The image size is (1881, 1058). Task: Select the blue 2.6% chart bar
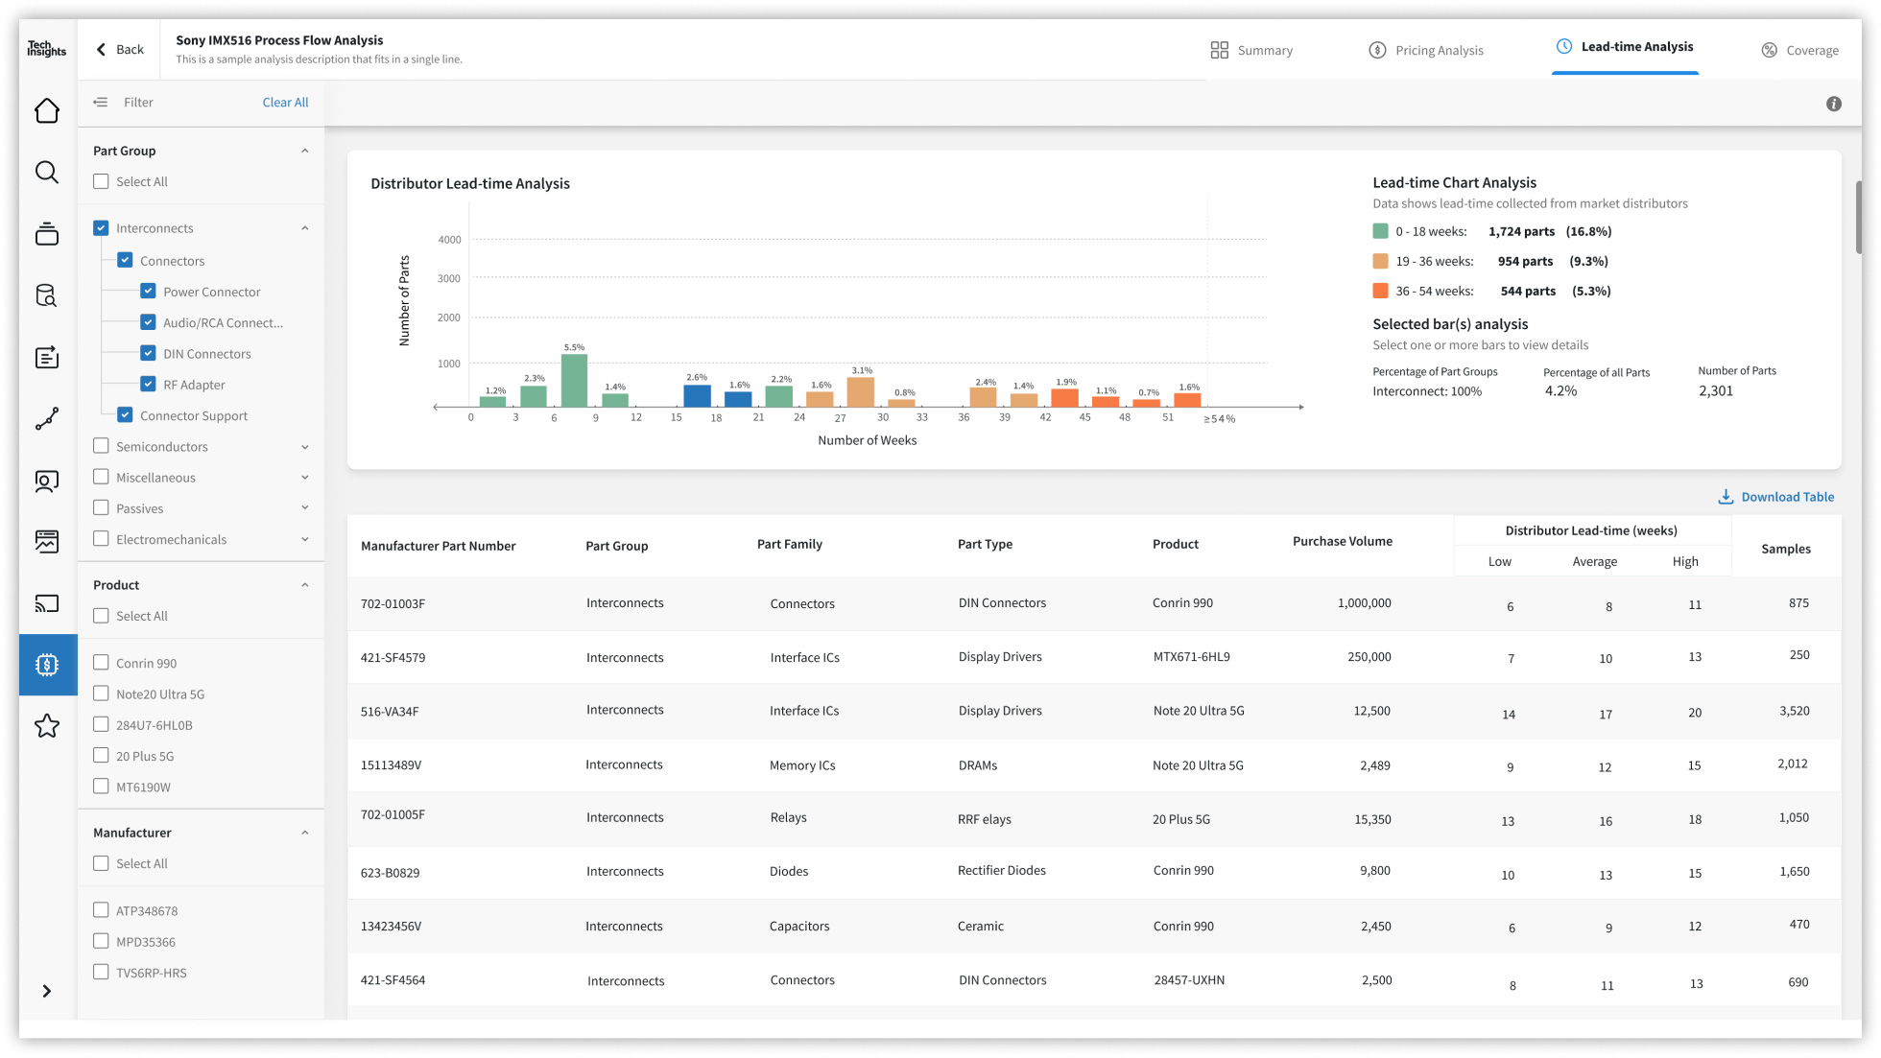coord(698,395)
